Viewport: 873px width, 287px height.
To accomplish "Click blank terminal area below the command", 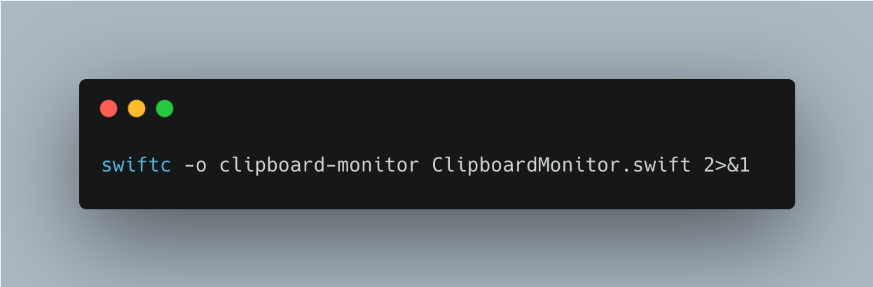I will point(434,194).
